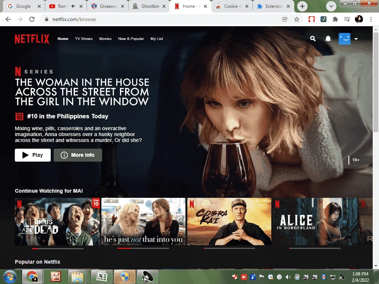Image resolution: width=379 pixels, height=284 pixels.
Task: Open Excel from the taskbar
Action: [x=101, y=277]
